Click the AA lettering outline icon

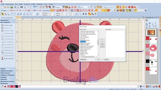click(x=40, y=10)
